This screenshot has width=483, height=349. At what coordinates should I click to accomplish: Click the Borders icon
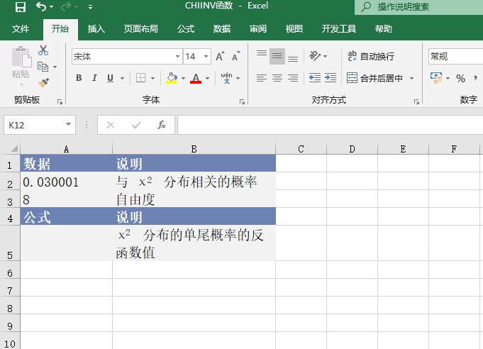(141, 78)
